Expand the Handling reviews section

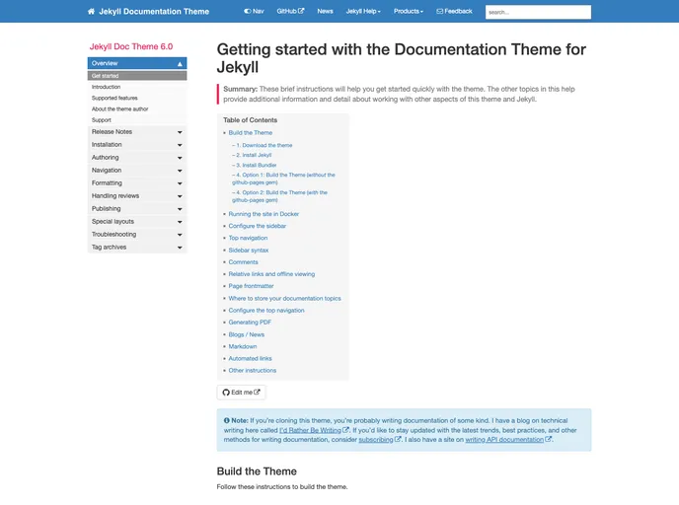[137, 196]
